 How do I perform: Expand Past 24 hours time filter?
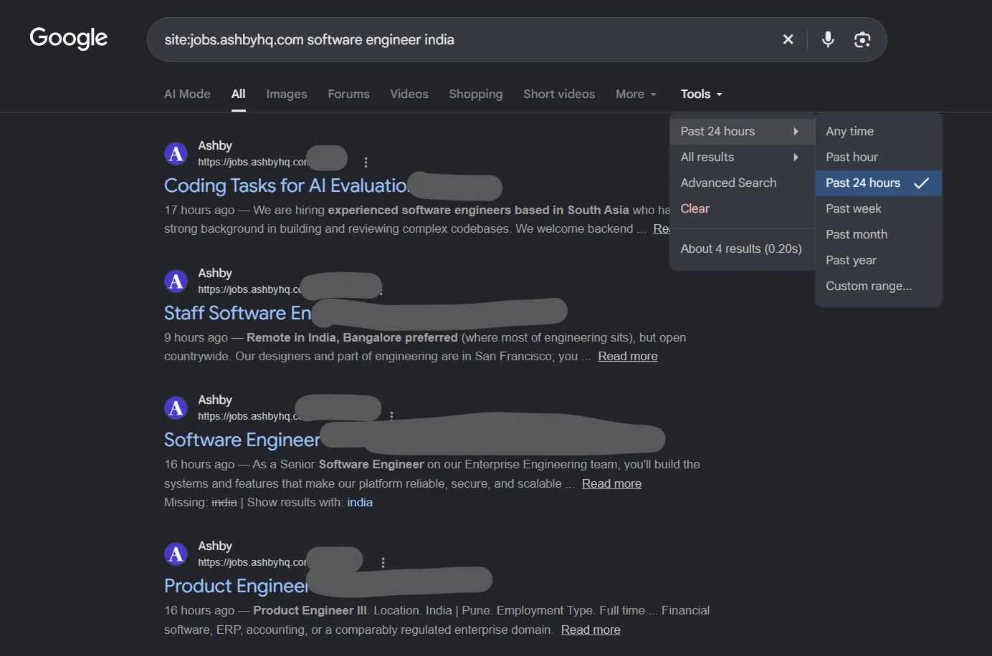(x=742, y=131)
